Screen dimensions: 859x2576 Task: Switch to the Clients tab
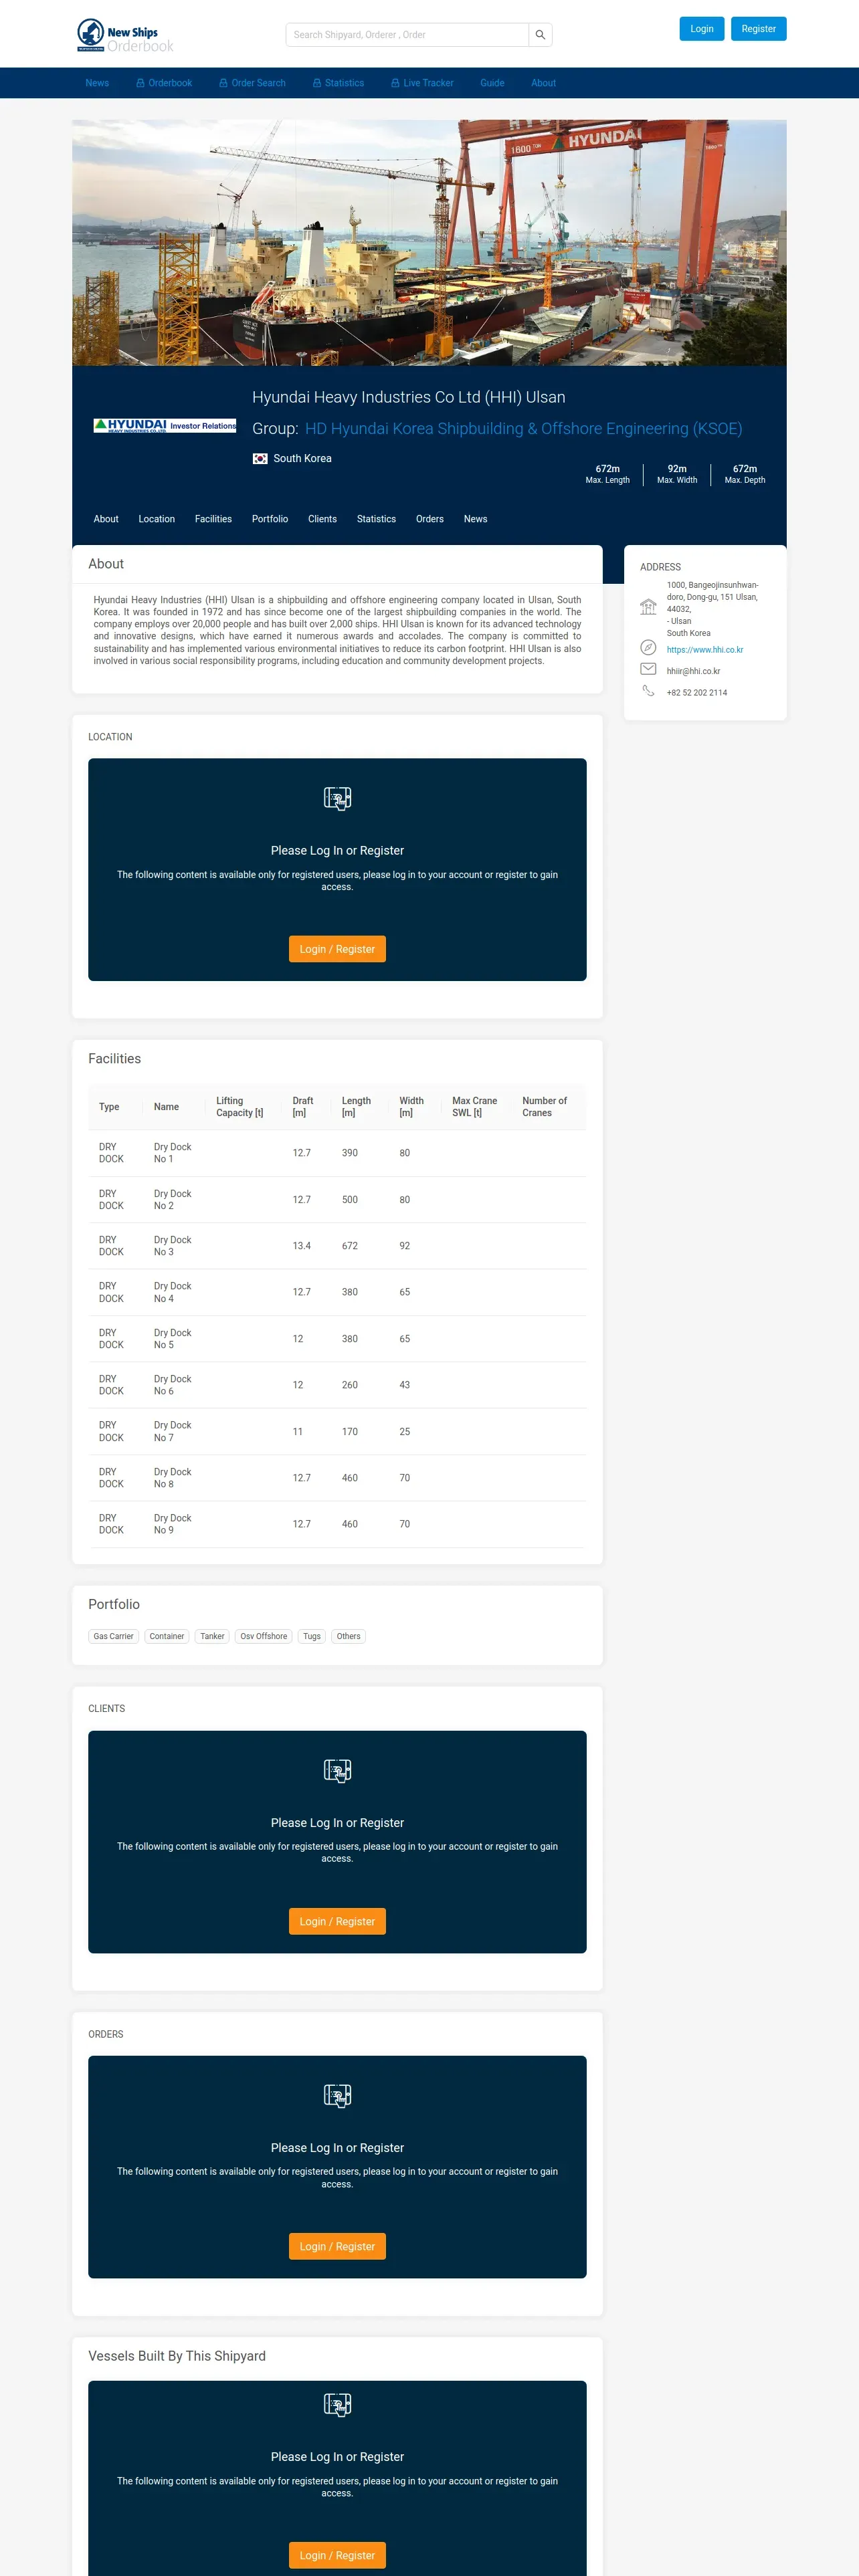click(x=322, y=519)
